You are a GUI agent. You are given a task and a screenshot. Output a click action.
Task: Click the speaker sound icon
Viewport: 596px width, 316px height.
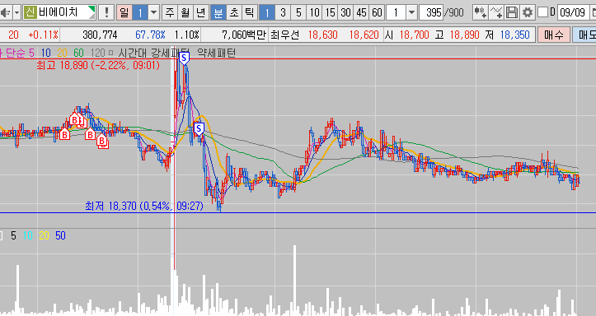pyautogui.click(x=5, y=13)
